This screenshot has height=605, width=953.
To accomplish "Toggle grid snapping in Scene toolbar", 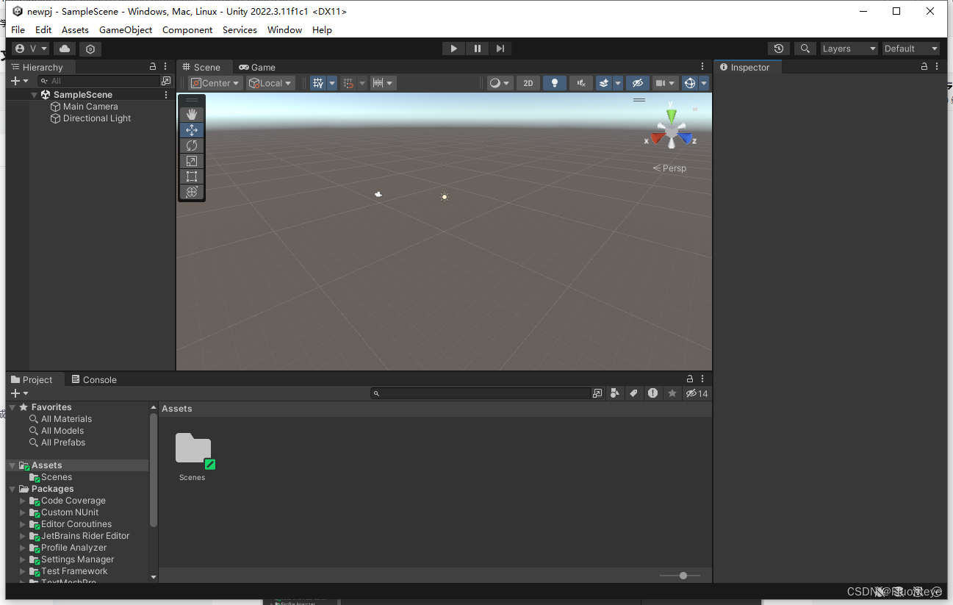I will point(349,83).
